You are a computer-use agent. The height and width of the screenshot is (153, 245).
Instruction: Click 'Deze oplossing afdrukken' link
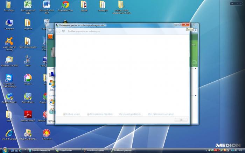point(100,114)
